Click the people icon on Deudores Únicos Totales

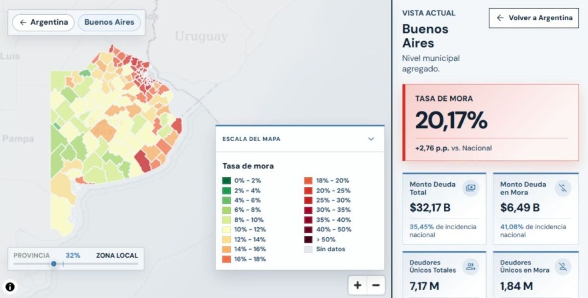(471, 267)
